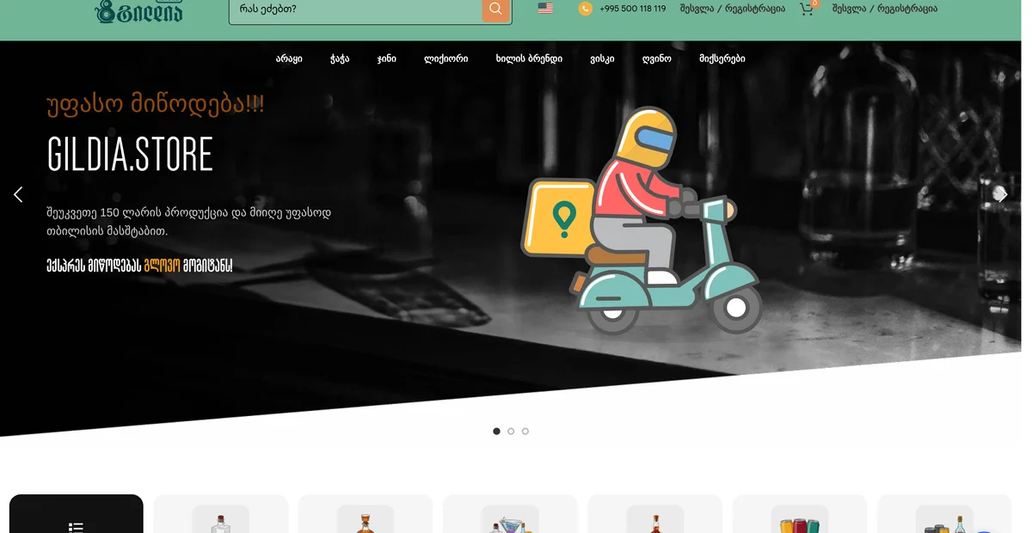Open the ხილის ბრენდი menu item
Image resolution: width=1032 pixels, height=533 pixels.
pos(529,58)
